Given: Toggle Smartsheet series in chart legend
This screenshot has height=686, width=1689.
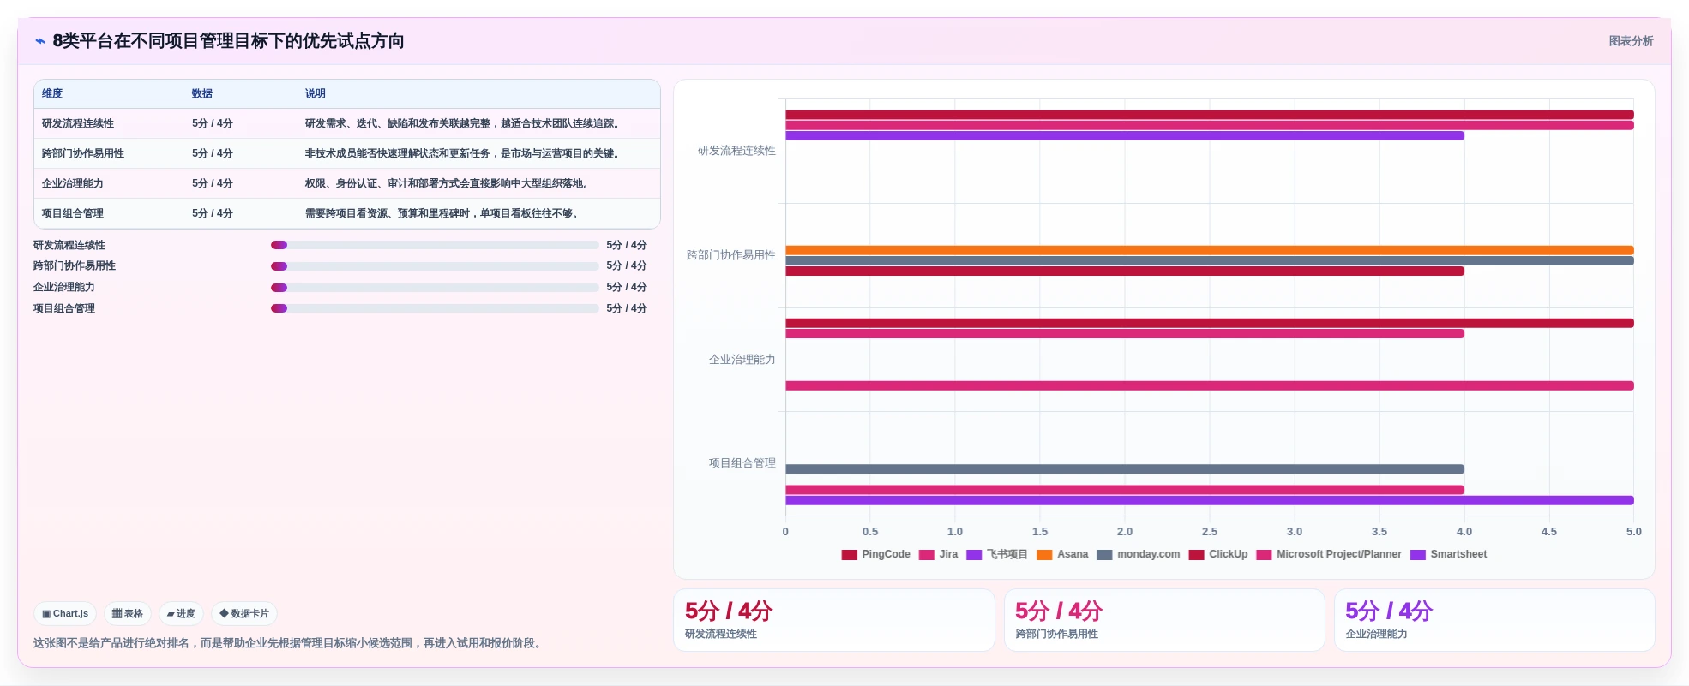Looking at the screenshot, I should (x=1448, y=554).
